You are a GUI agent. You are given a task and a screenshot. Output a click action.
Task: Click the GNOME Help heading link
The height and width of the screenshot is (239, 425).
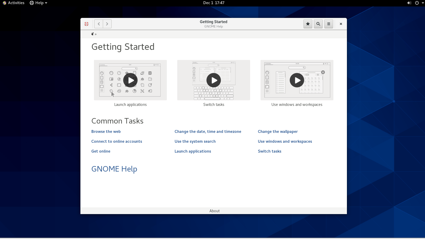(x=114, y=169)
